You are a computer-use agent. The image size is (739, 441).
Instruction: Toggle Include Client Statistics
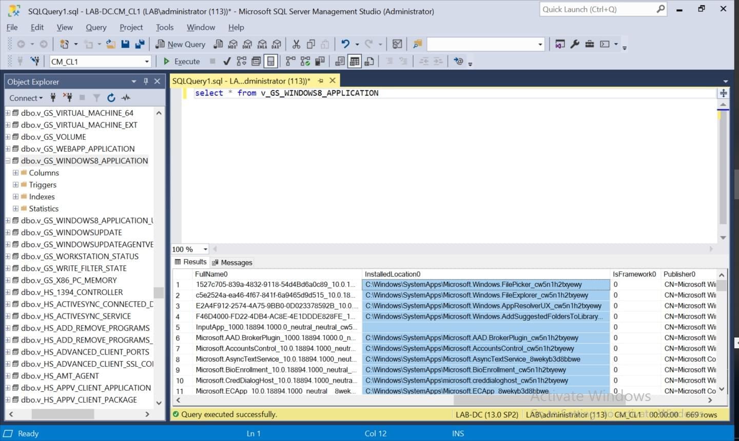pos(320,61)
